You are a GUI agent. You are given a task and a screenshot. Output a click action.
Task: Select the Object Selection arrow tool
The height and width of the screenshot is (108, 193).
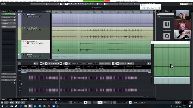66,4
